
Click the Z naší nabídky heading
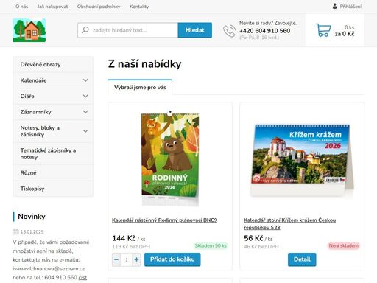(x=144, y=64)
